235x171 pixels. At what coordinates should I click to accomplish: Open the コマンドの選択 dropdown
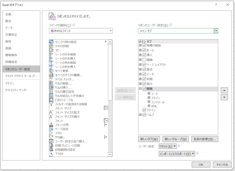tap(81, 31)
